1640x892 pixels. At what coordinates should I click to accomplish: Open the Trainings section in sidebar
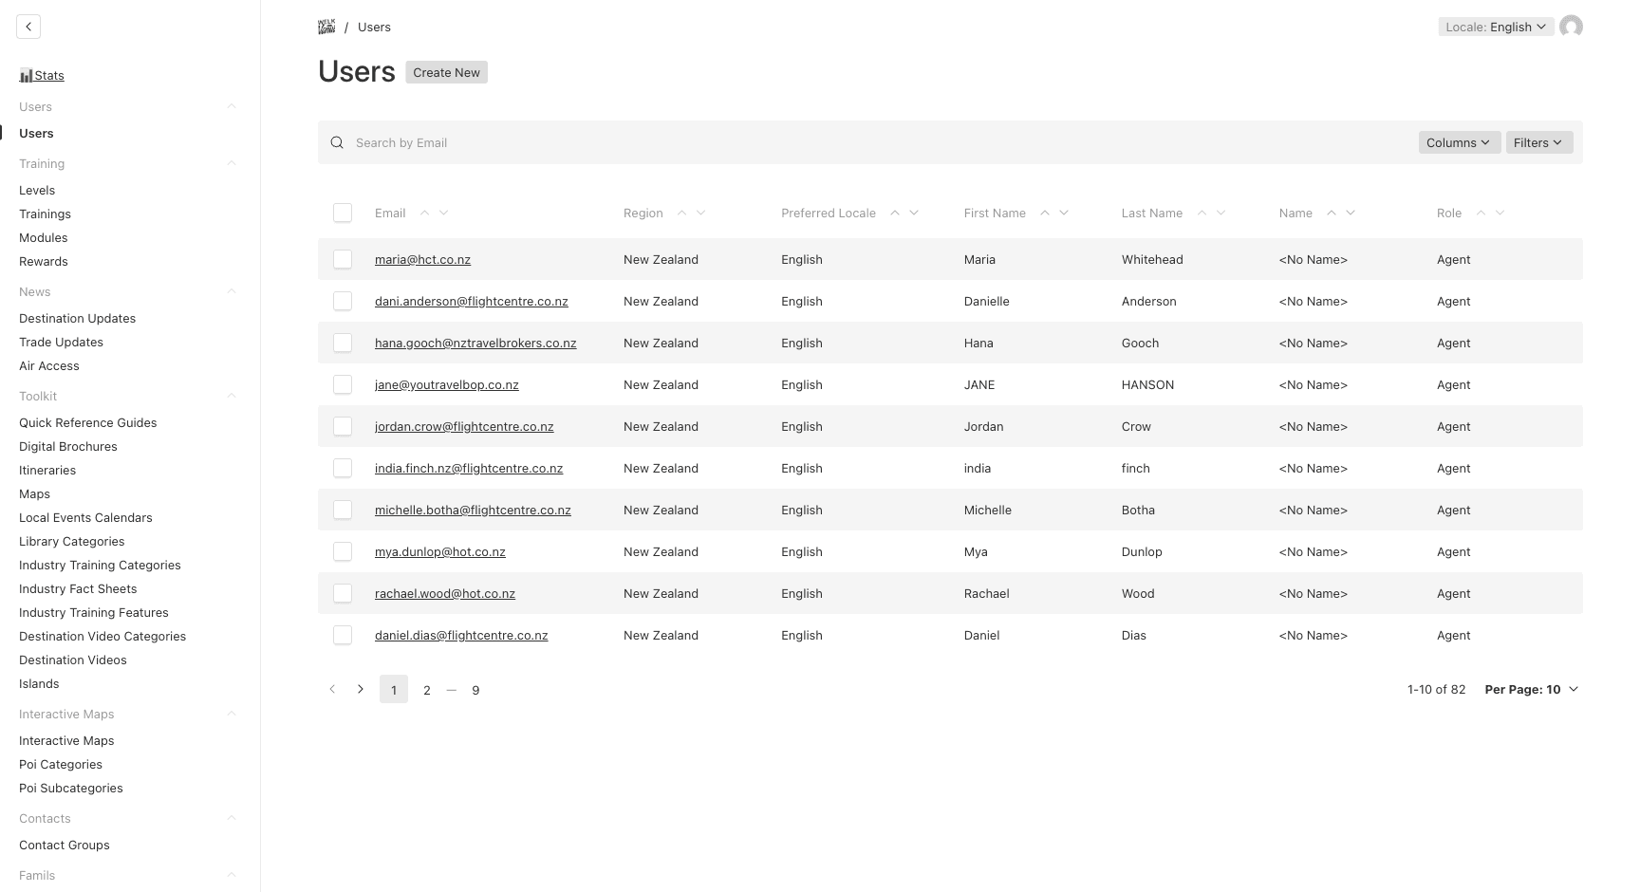pyautogui.click(x=45, y=214)
